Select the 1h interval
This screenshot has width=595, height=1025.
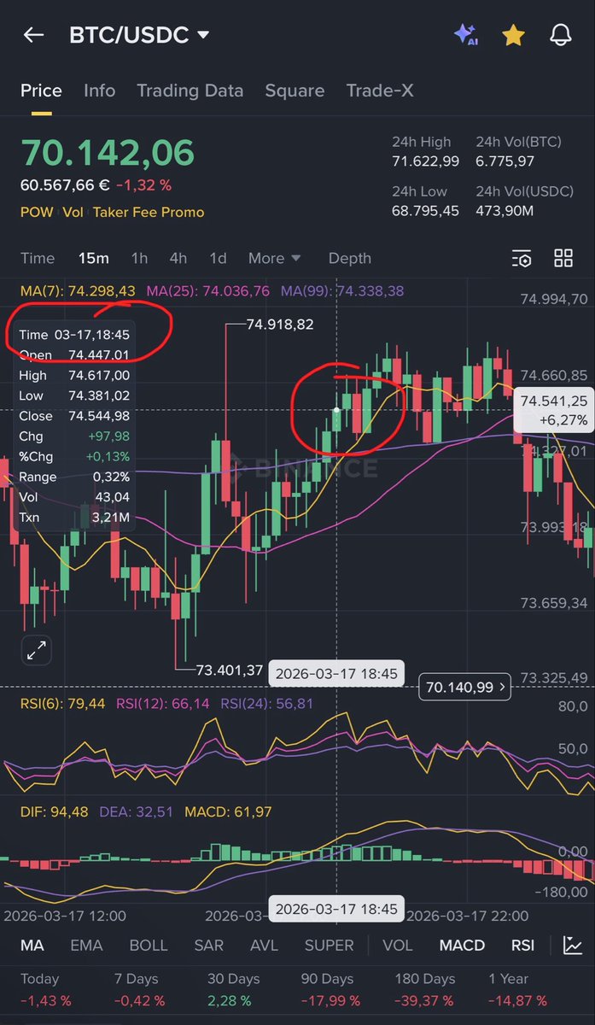pyautogui.click(x=139, y=258)
